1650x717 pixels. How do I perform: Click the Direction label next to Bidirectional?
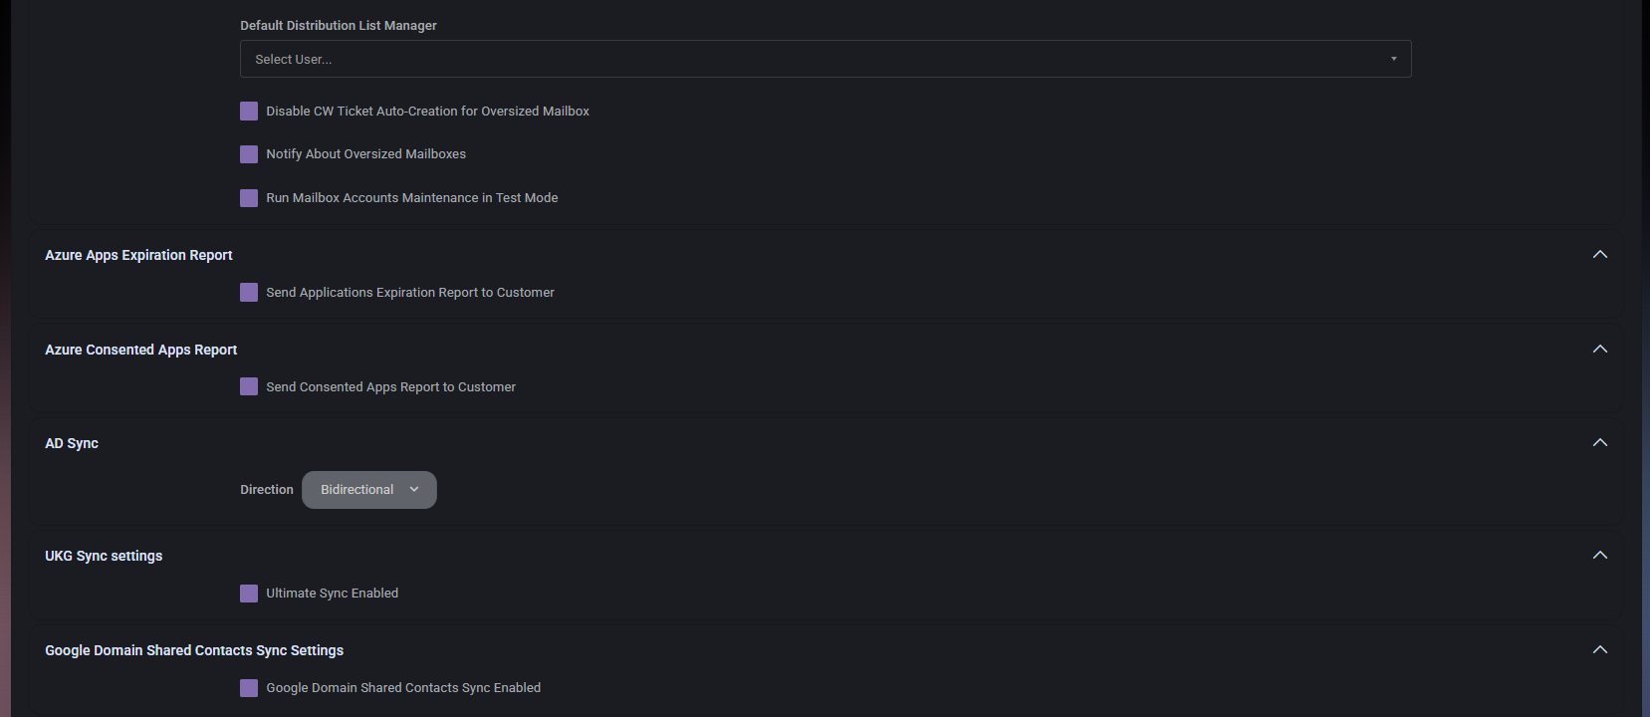(x=266, y=489)
